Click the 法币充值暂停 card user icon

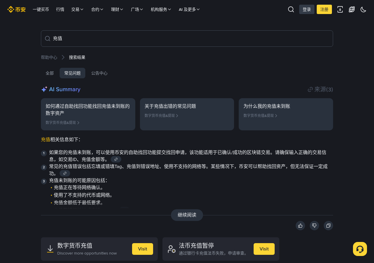172,249
